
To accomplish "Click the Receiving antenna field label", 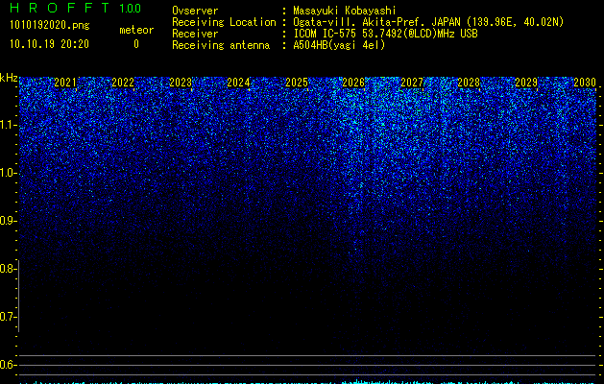I will (x=221, y=45).
